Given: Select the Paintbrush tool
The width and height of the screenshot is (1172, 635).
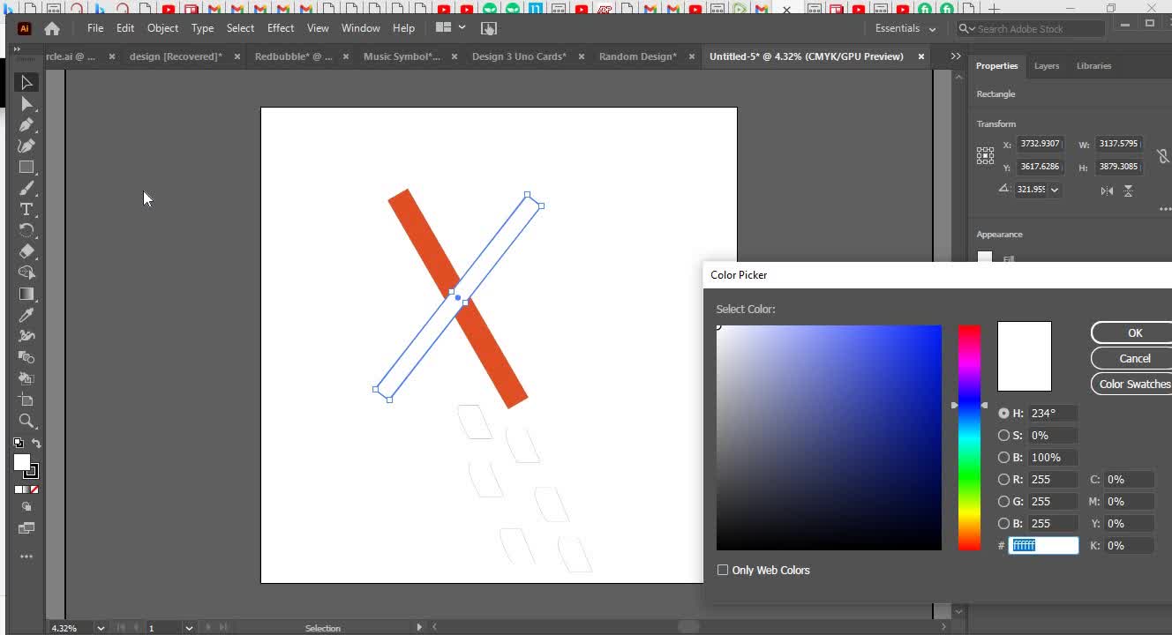Looking at the screenshot, I should (26, 188).
